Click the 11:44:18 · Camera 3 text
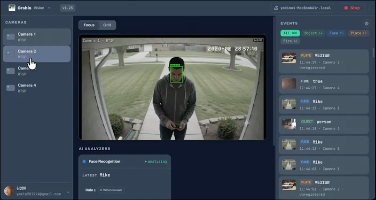The width and height of the screenshot is (376, 200). point(320,128)
